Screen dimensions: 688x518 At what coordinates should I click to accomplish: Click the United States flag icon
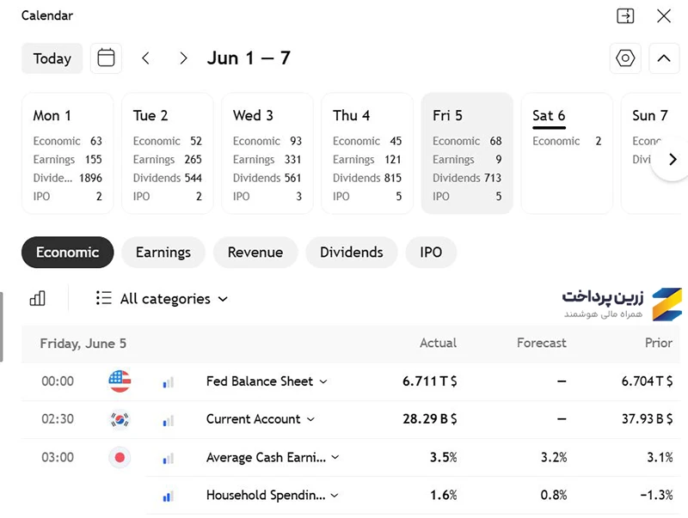pyautogui.click(x=120, y=381)
